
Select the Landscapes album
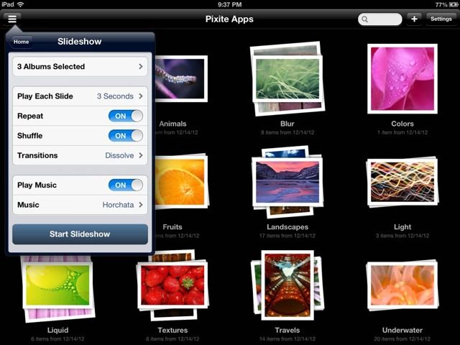pyautogui.click(x=287, y=182)
